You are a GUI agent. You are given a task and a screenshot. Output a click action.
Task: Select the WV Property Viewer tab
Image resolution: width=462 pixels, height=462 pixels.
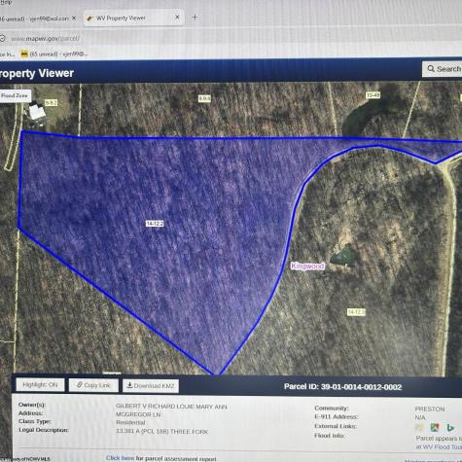coord(134,18)
